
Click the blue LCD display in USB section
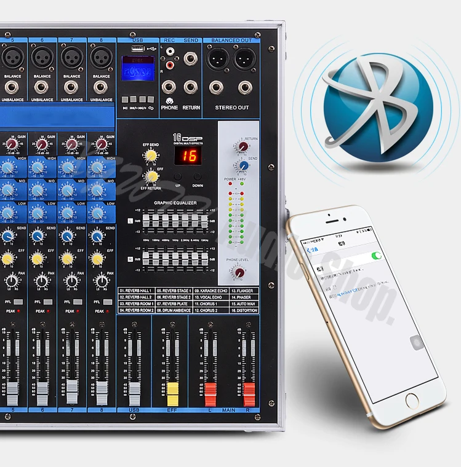tap(138, 68)
